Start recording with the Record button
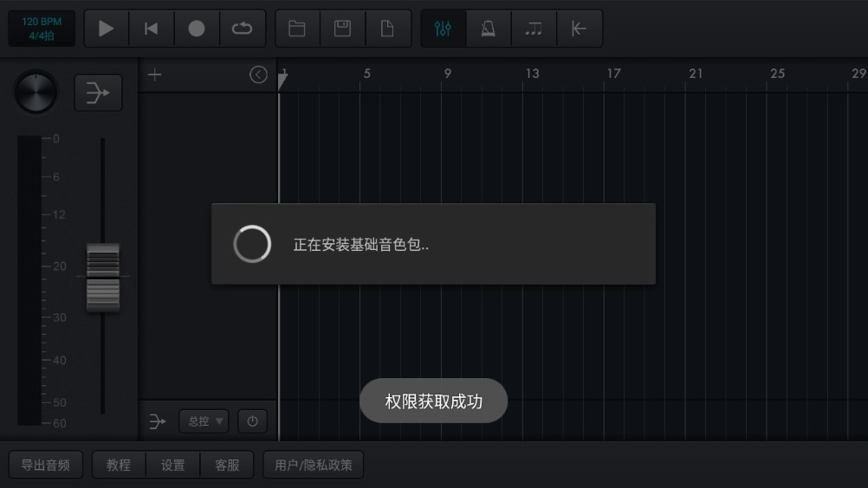 (x=197, y=29)
